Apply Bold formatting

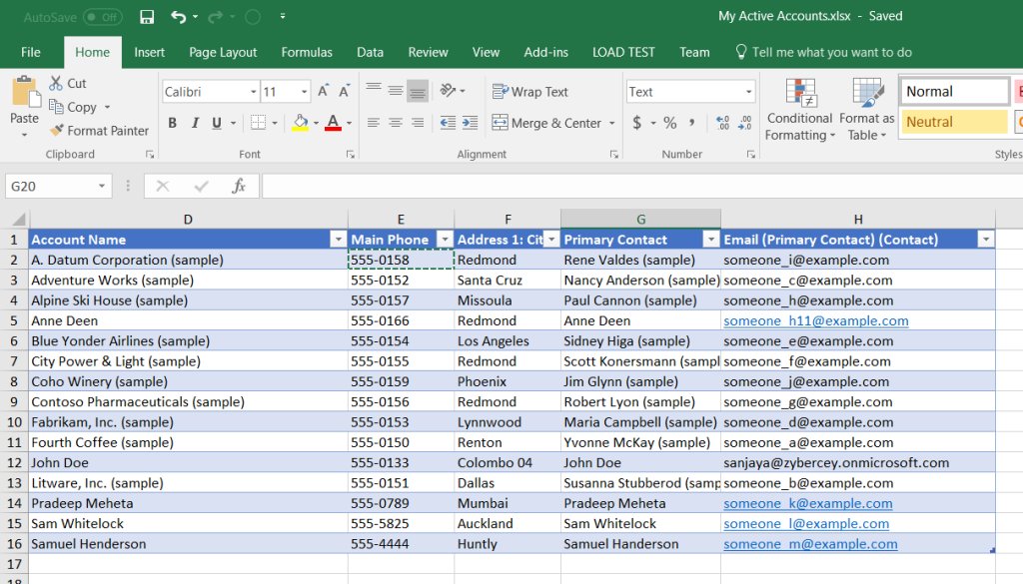point(172,123)
